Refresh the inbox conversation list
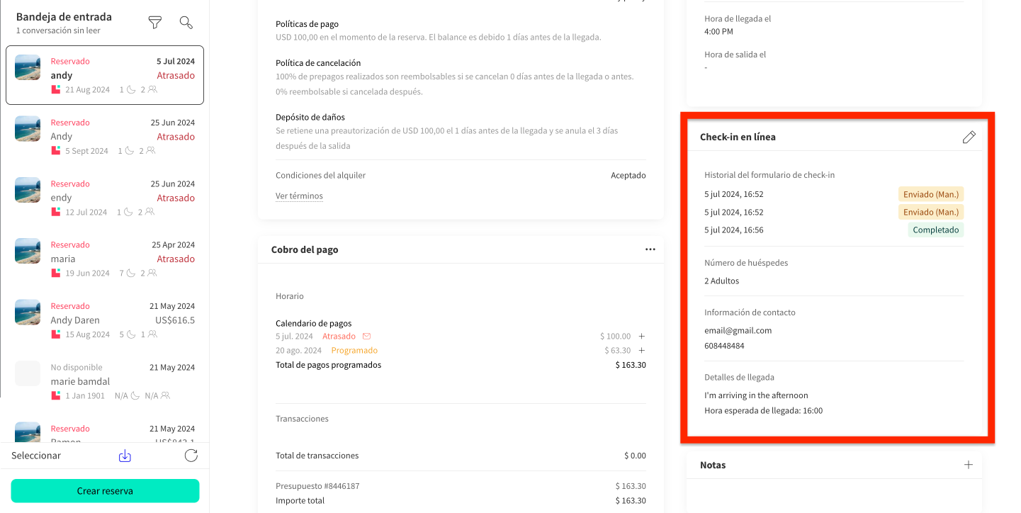 191,456
